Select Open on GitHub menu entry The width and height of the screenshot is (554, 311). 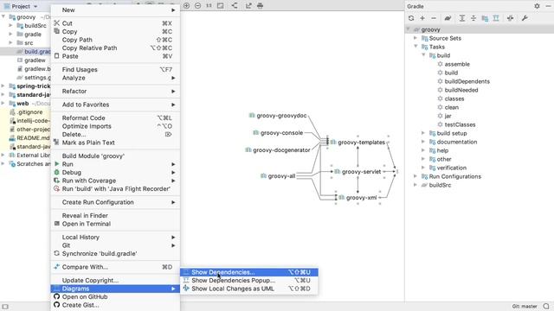115,297
